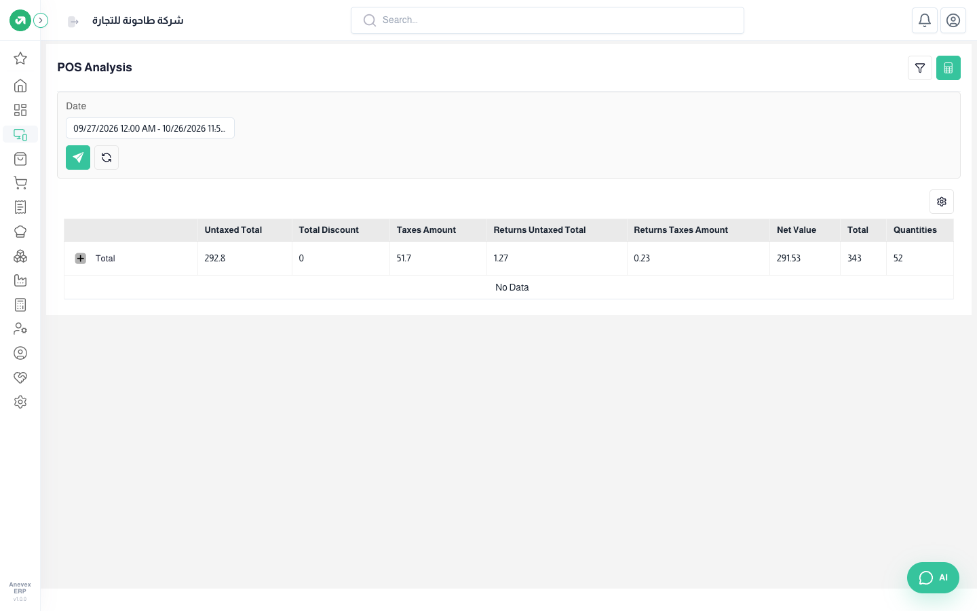Image resolution: width=977 pixels, height=611 pixels.
Task: Submit the filter with the paper plane button
Action: click(x=78, y=158)
